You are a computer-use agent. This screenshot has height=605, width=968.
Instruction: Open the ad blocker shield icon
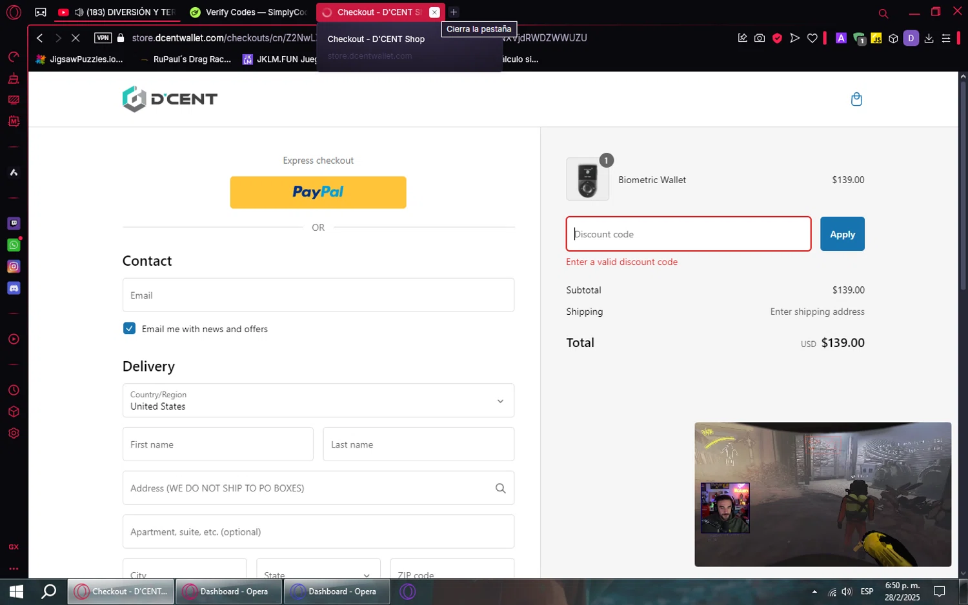coord(778,38)
